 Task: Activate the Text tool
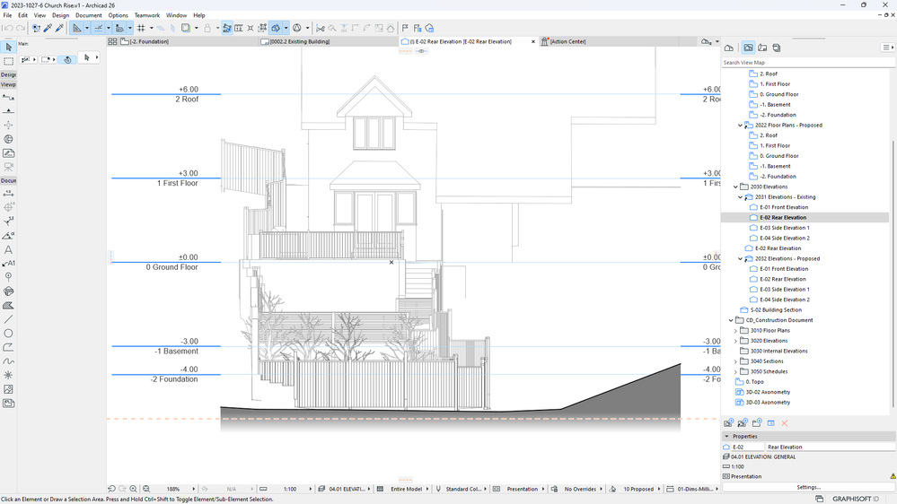tap(9, 250)
